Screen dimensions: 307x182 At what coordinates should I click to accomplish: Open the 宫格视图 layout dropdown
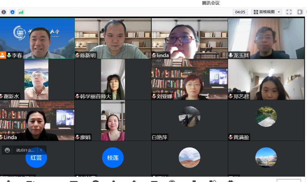pos(267,12)
